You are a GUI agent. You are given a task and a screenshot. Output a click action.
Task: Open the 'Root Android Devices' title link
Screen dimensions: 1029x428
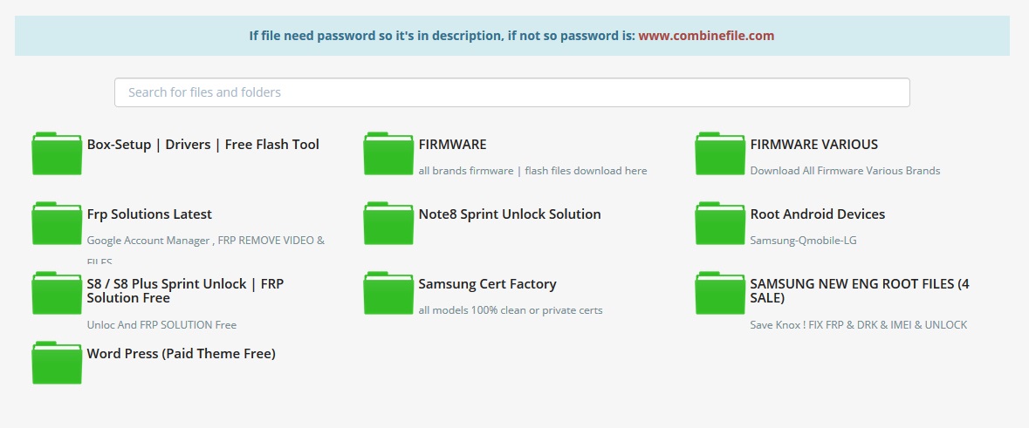(x=817, y=214)
